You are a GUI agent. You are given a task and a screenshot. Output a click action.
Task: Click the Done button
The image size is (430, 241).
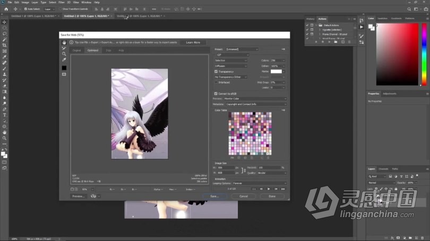[x=272, y=196]
